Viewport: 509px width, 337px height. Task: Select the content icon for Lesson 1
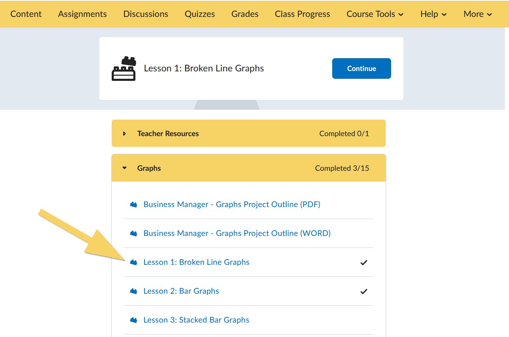click(134, 262)
